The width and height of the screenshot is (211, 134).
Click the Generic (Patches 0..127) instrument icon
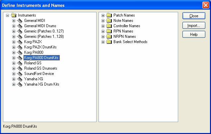pos(20,31)
